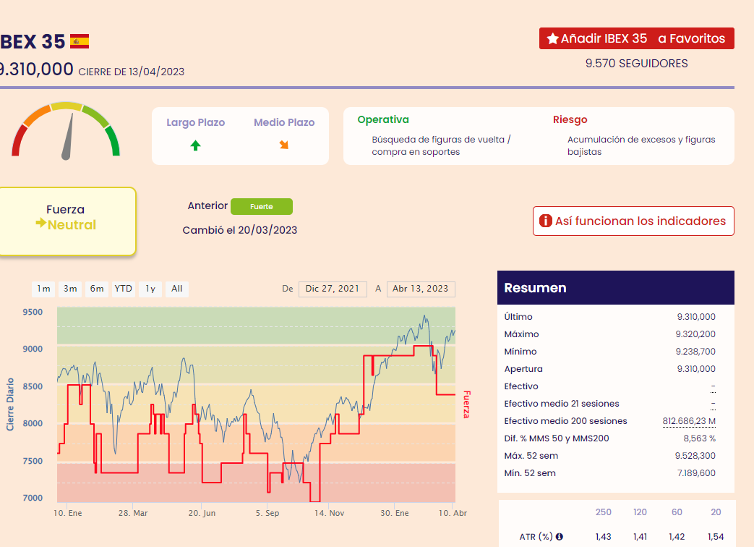Click the '28. Mar' x-axis tick label
This screenshot has width=754, height=547.
133,513
